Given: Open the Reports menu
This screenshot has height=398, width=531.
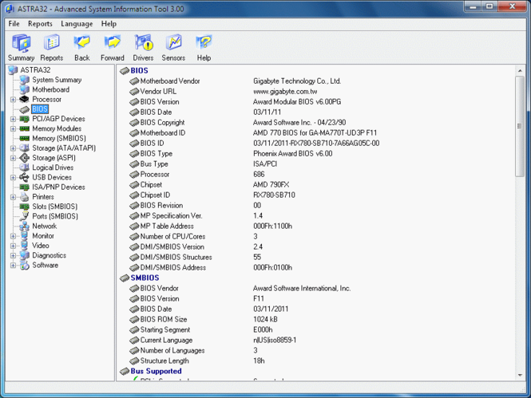Looking at the screenshot, I should click(x=40, y=24).
